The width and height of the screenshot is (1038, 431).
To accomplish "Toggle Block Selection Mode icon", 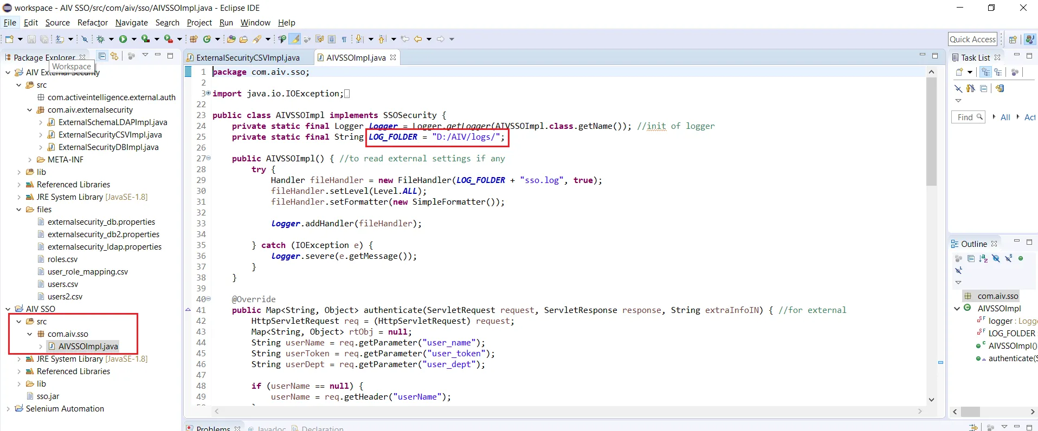I will 332,39.
